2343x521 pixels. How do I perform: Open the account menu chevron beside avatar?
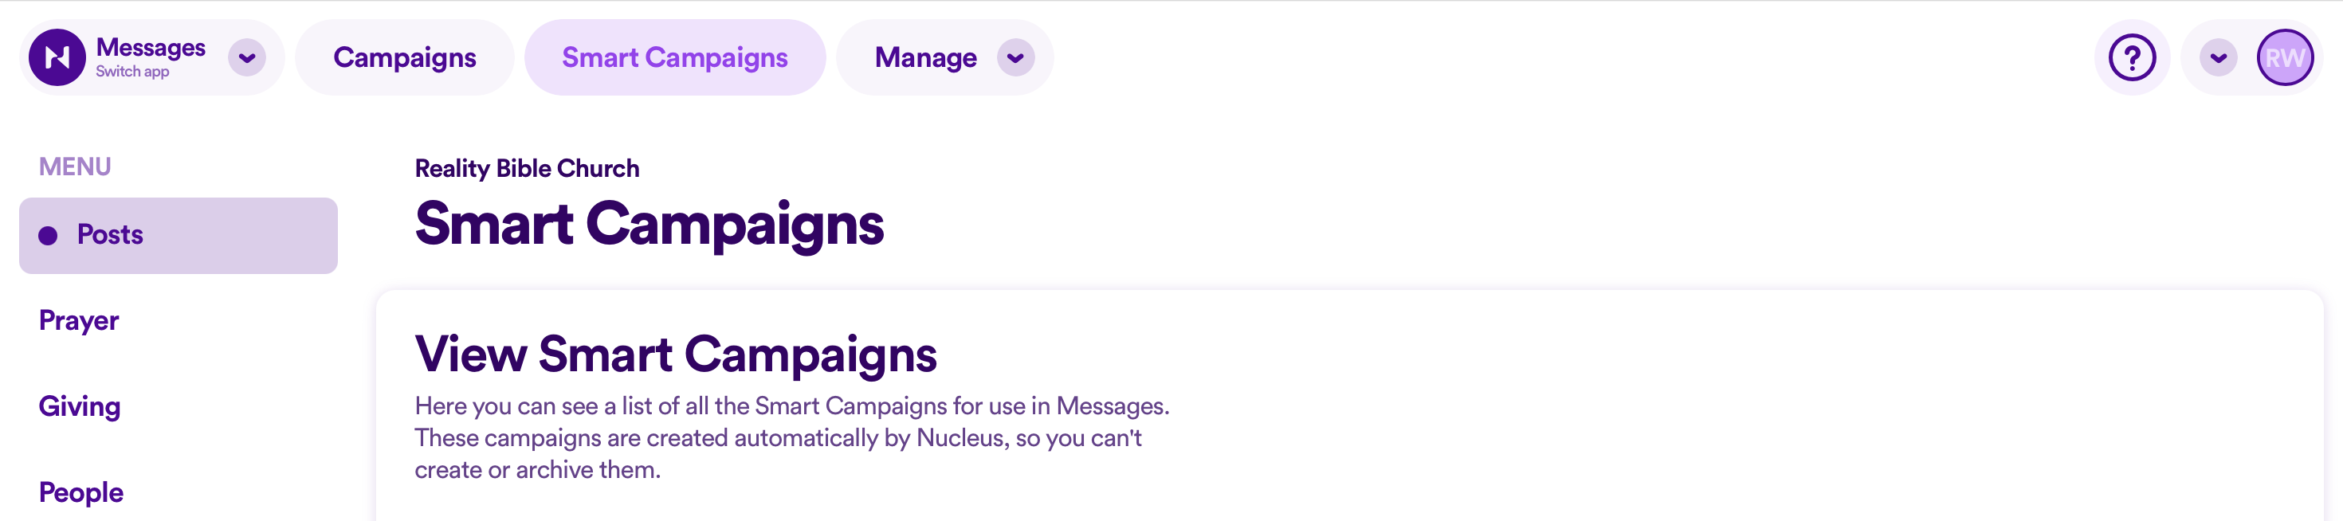pos(2219,57)
